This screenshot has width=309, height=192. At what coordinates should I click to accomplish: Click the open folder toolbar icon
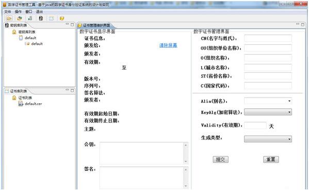click(x=9, y=19)
